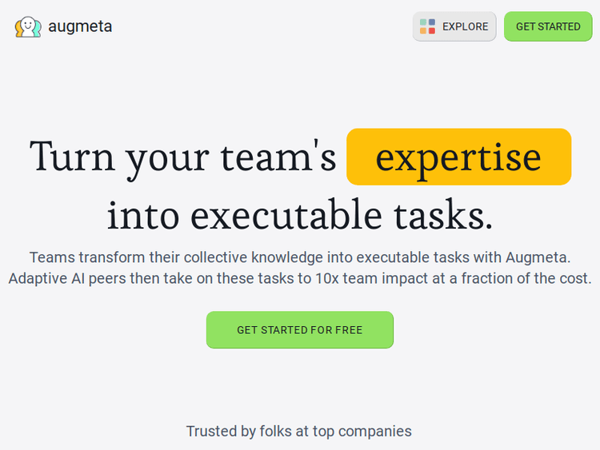600x450 pixels.
Task: Click the headline text Turn your team's
Action: 182,157
